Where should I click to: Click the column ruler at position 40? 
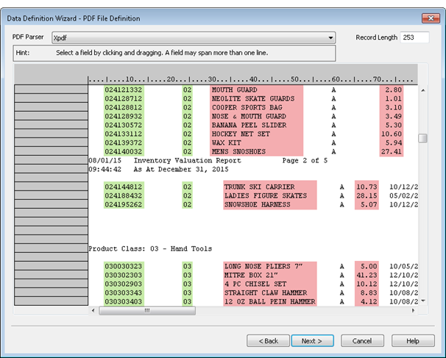[x=252, y=79]
